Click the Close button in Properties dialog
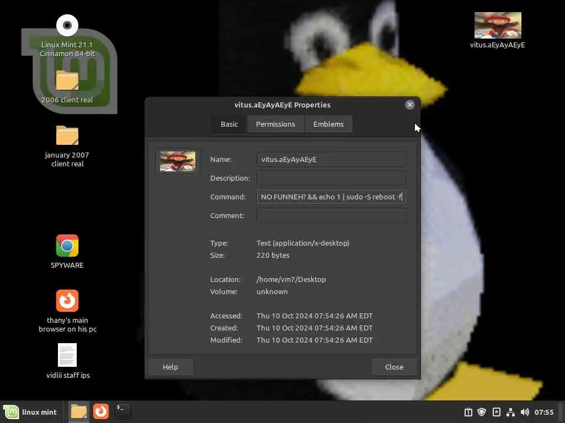The width and height of the screenshot is (565, 423). pos(394,367)
